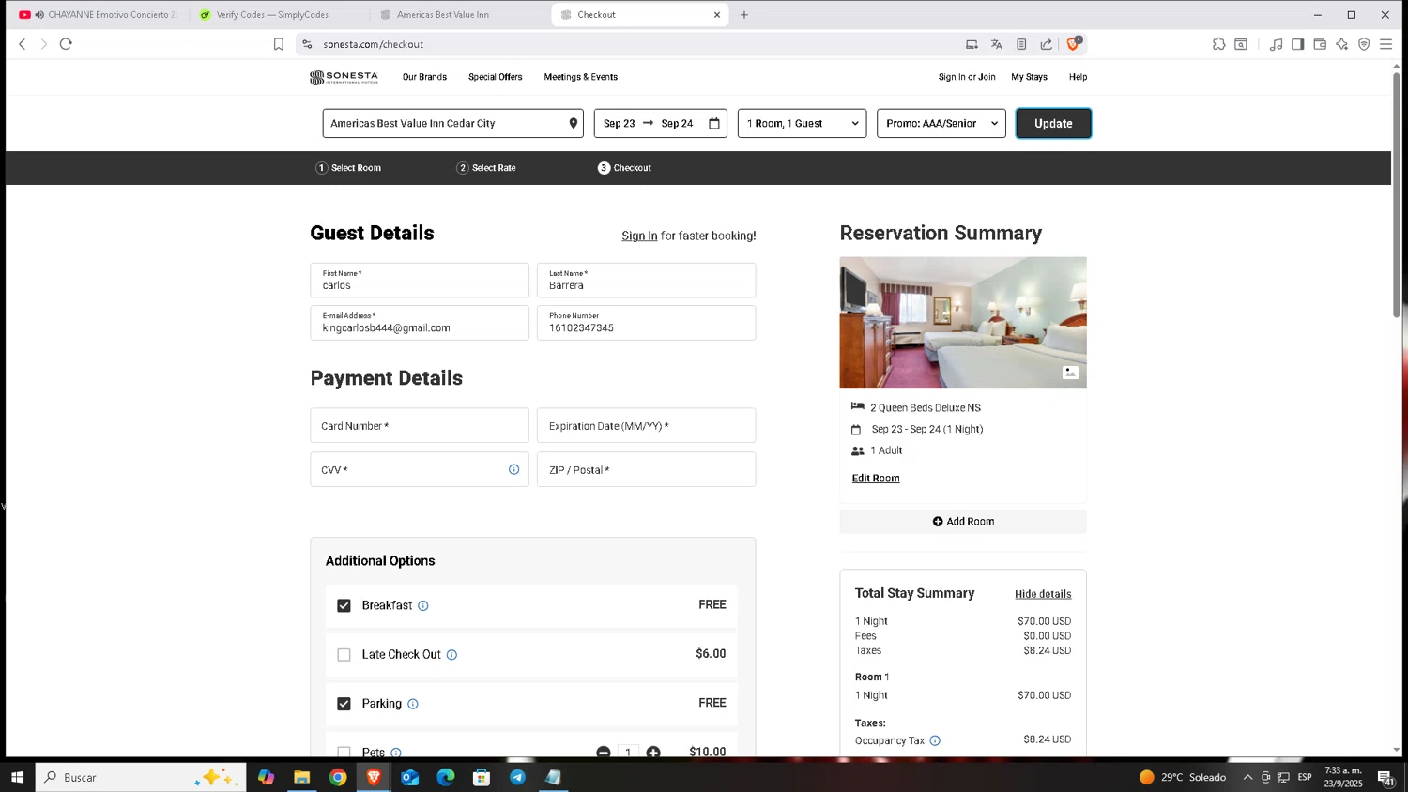Click the First Name field
The image size is (1408, 792).
click(x=420, y=281)
